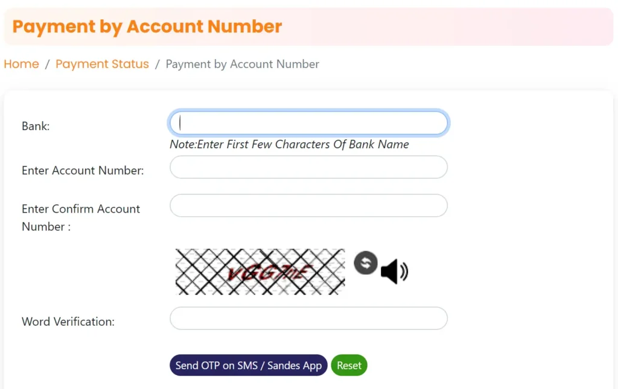Viewport: 618px width, 389px height.
Task: Play the audio captcha speaker icon
Action: click(394, 272)
